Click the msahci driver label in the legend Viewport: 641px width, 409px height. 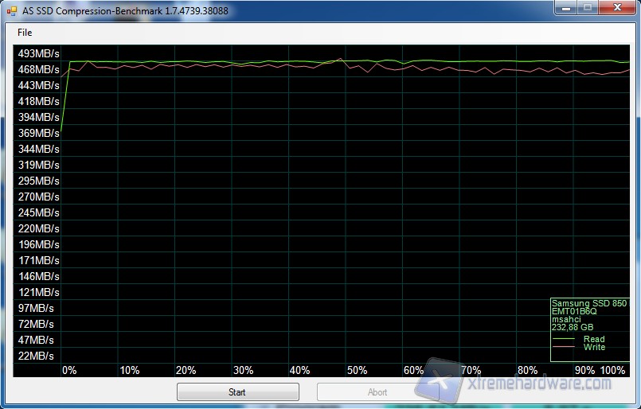click(x=566, y=319)
